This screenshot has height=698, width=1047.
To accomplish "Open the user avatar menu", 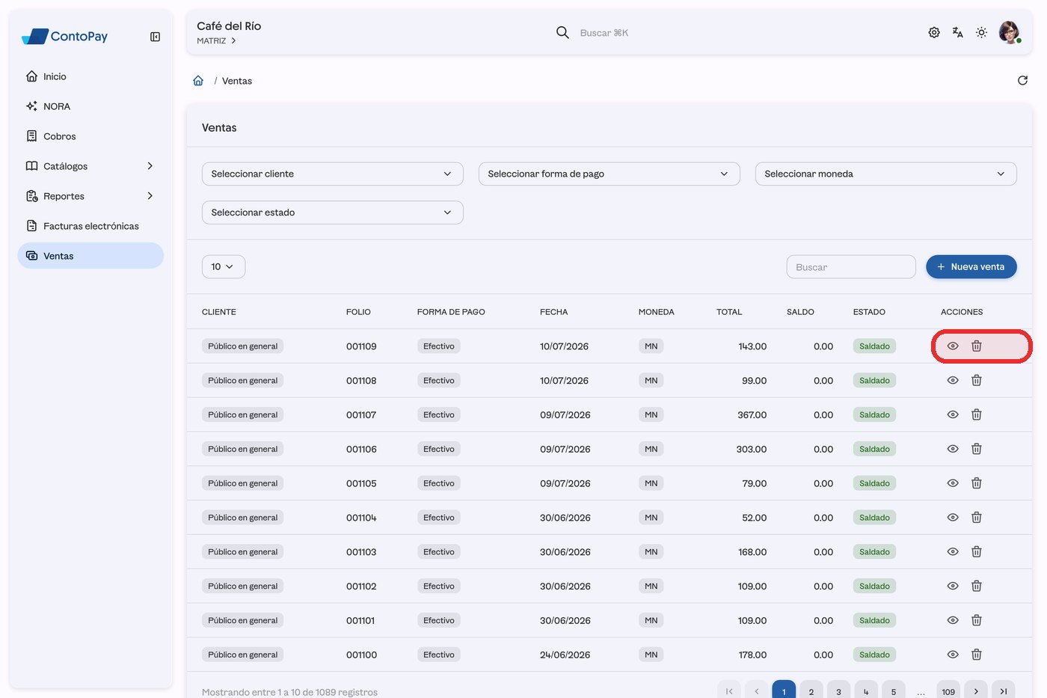I will coord(1010,32).
